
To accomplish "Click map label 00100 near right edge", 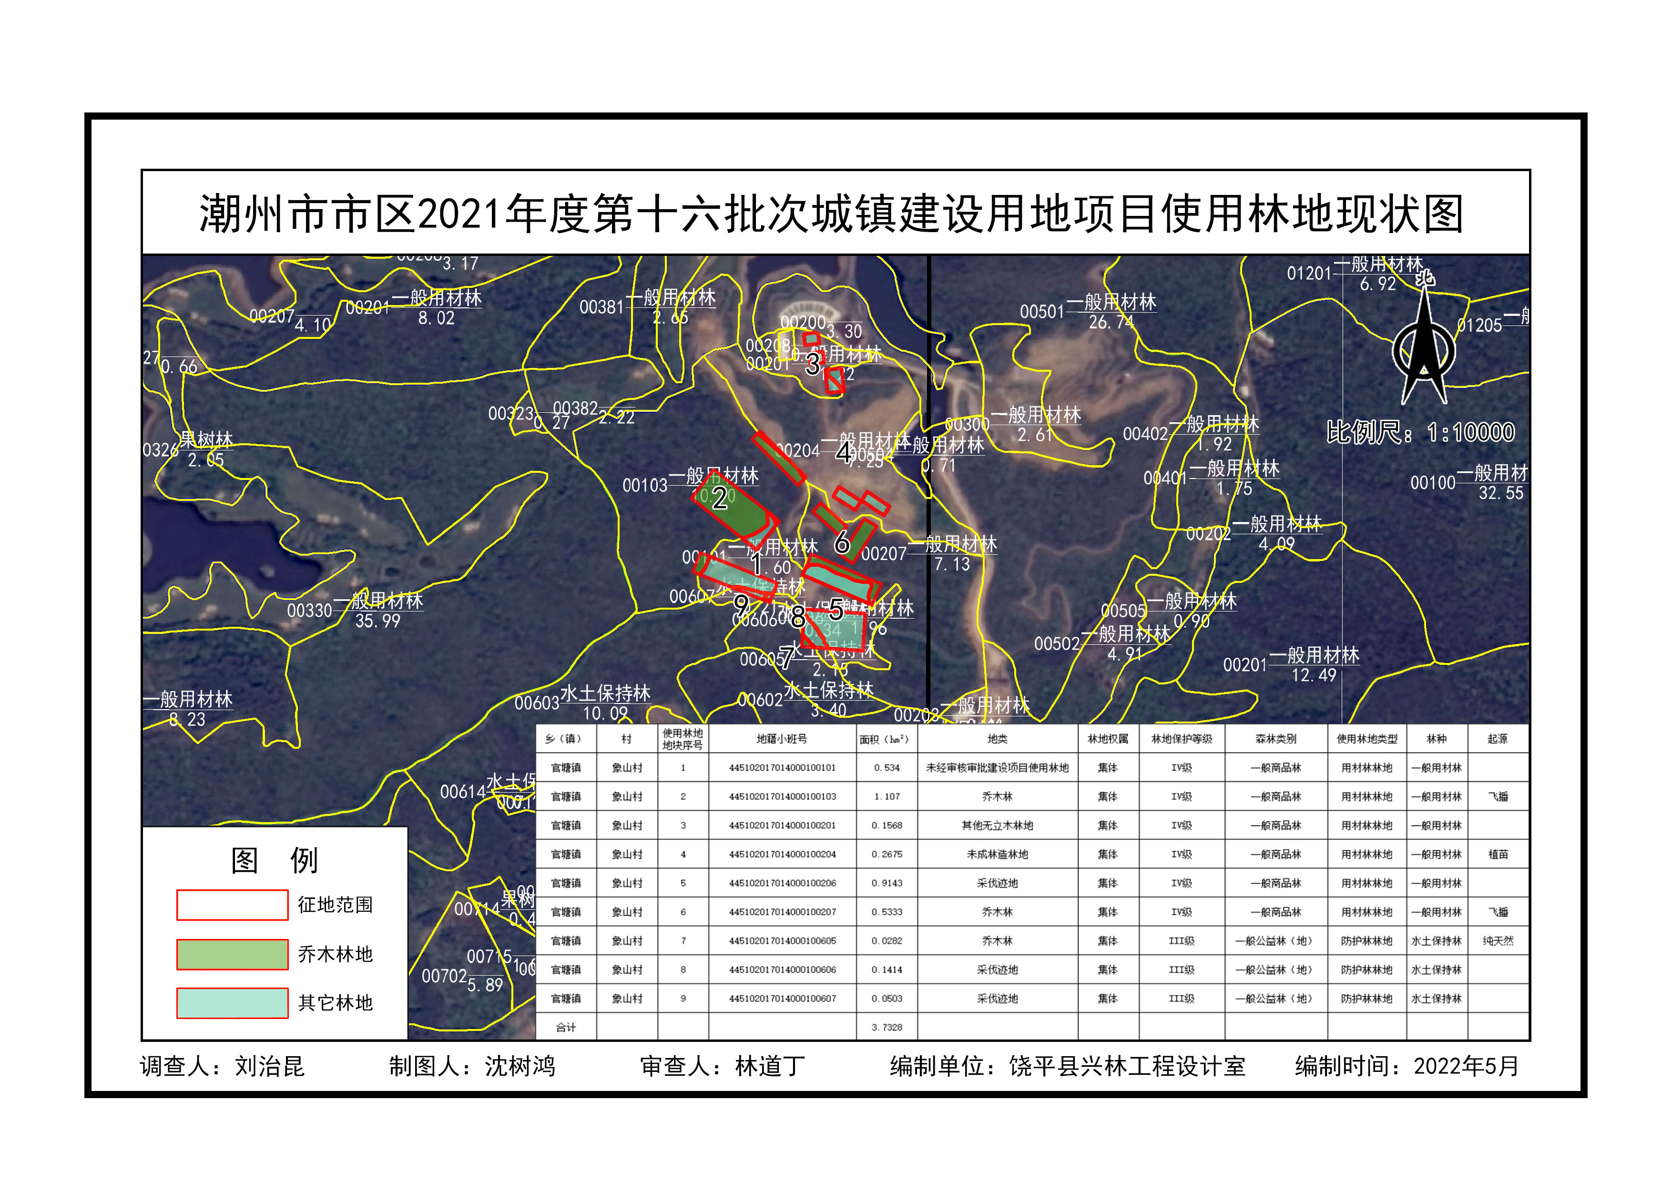I will (x=1432, y=483).
